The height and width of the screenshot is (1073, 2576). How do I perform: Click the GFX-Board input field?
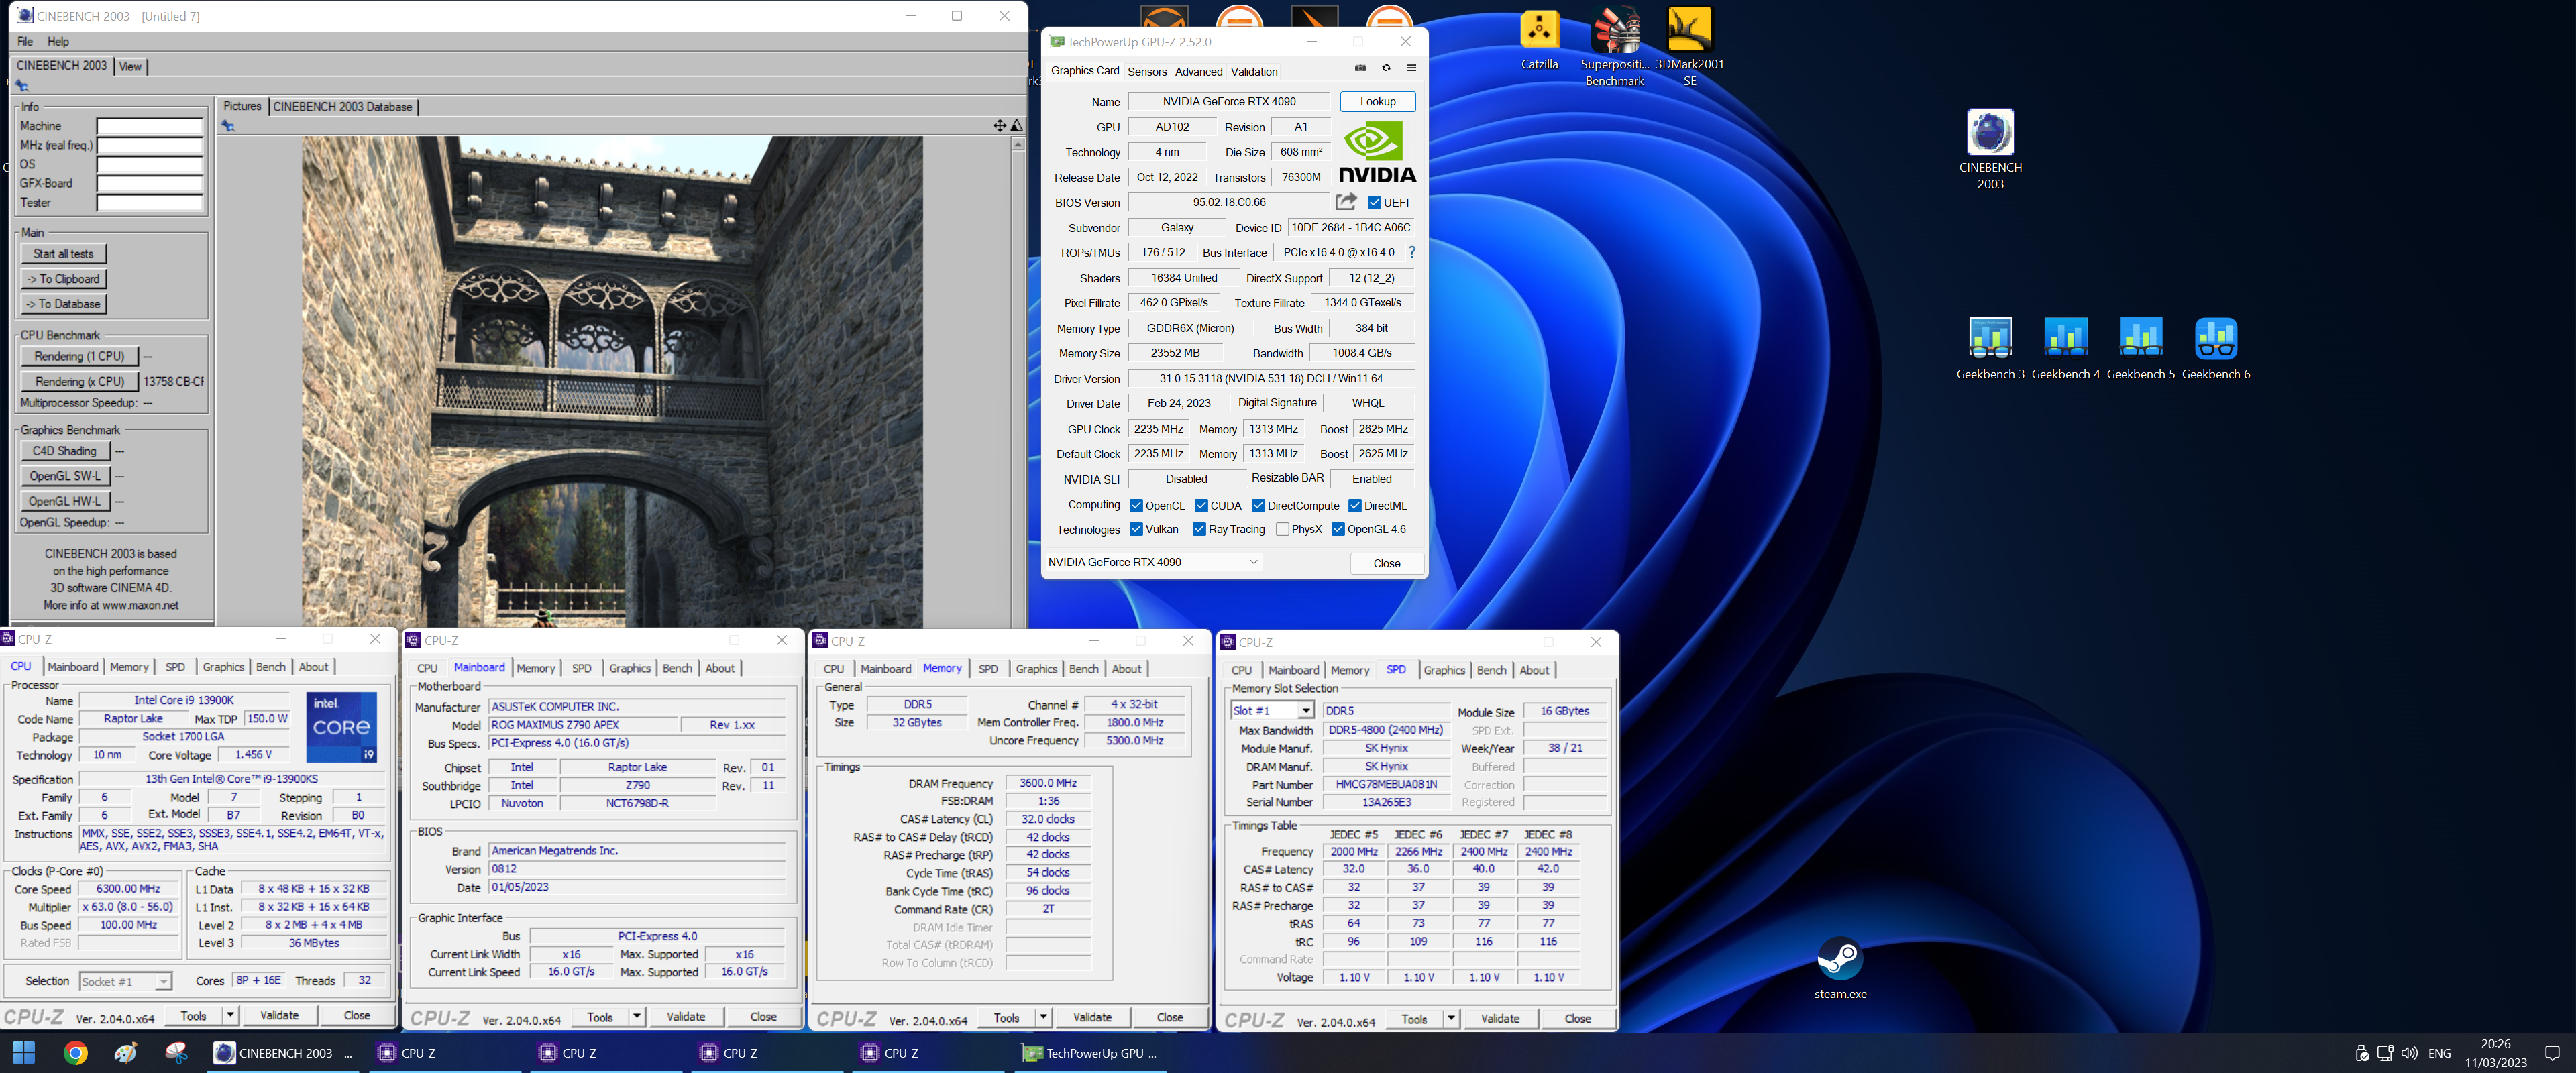coord(150,184)
